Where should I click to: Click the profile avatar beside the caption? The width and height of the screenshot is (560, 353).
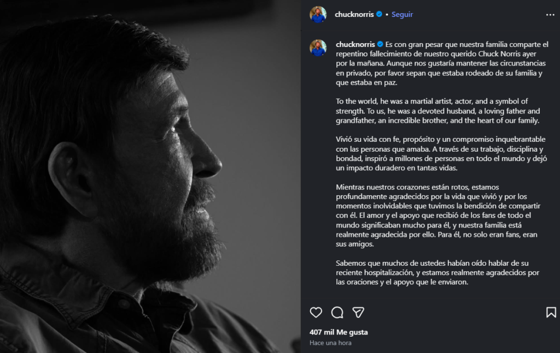click(318, 48)
